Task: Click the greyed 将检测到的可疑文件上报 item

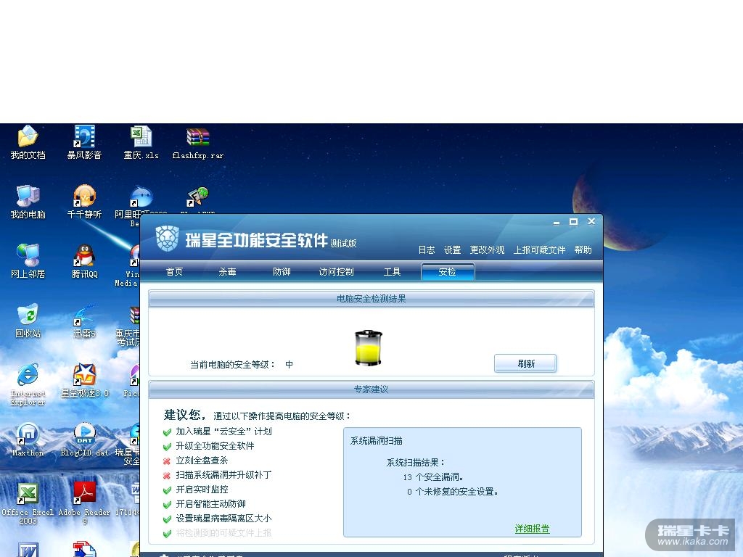Action: [223, 533]
